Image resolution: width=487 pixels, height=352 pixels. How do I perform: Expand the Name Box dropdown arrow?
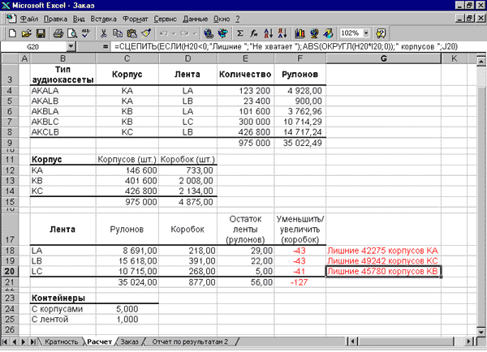pos(71,47)
